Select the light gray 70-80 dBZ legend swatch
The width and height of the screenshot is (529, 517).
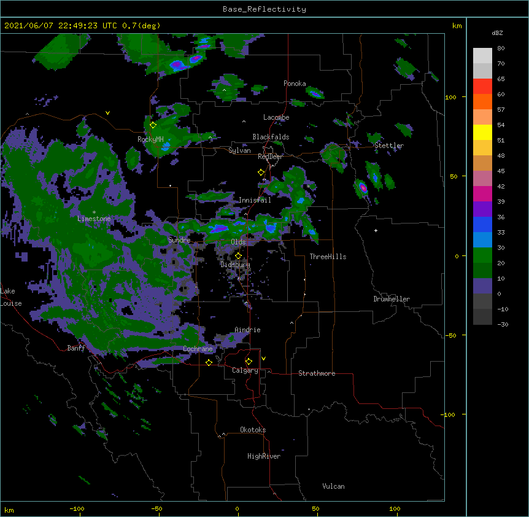pyautogui.click(x=482, y=55)
